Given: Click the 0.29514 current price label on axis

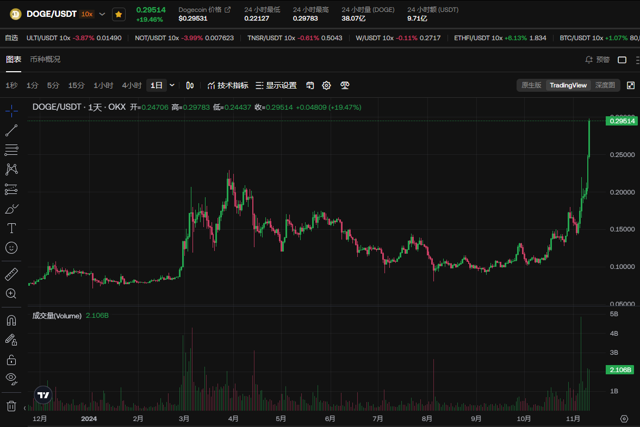Looking at the screenshot, I should click(x=620, y=121).
